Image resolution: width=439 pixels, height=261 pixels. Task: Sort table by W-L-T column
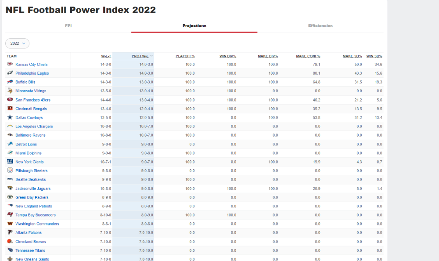pos(106,56)
